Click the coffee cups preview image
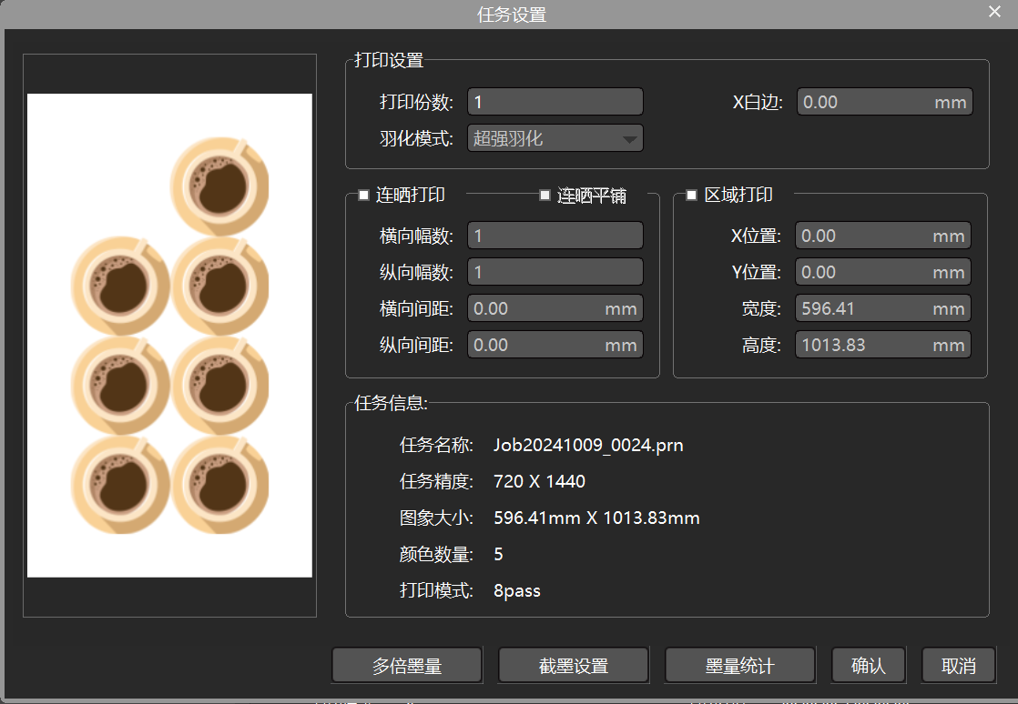Image resolution: width=1018 pixels, height=704 pixels. pyautogui.click(x=169, y=335)
